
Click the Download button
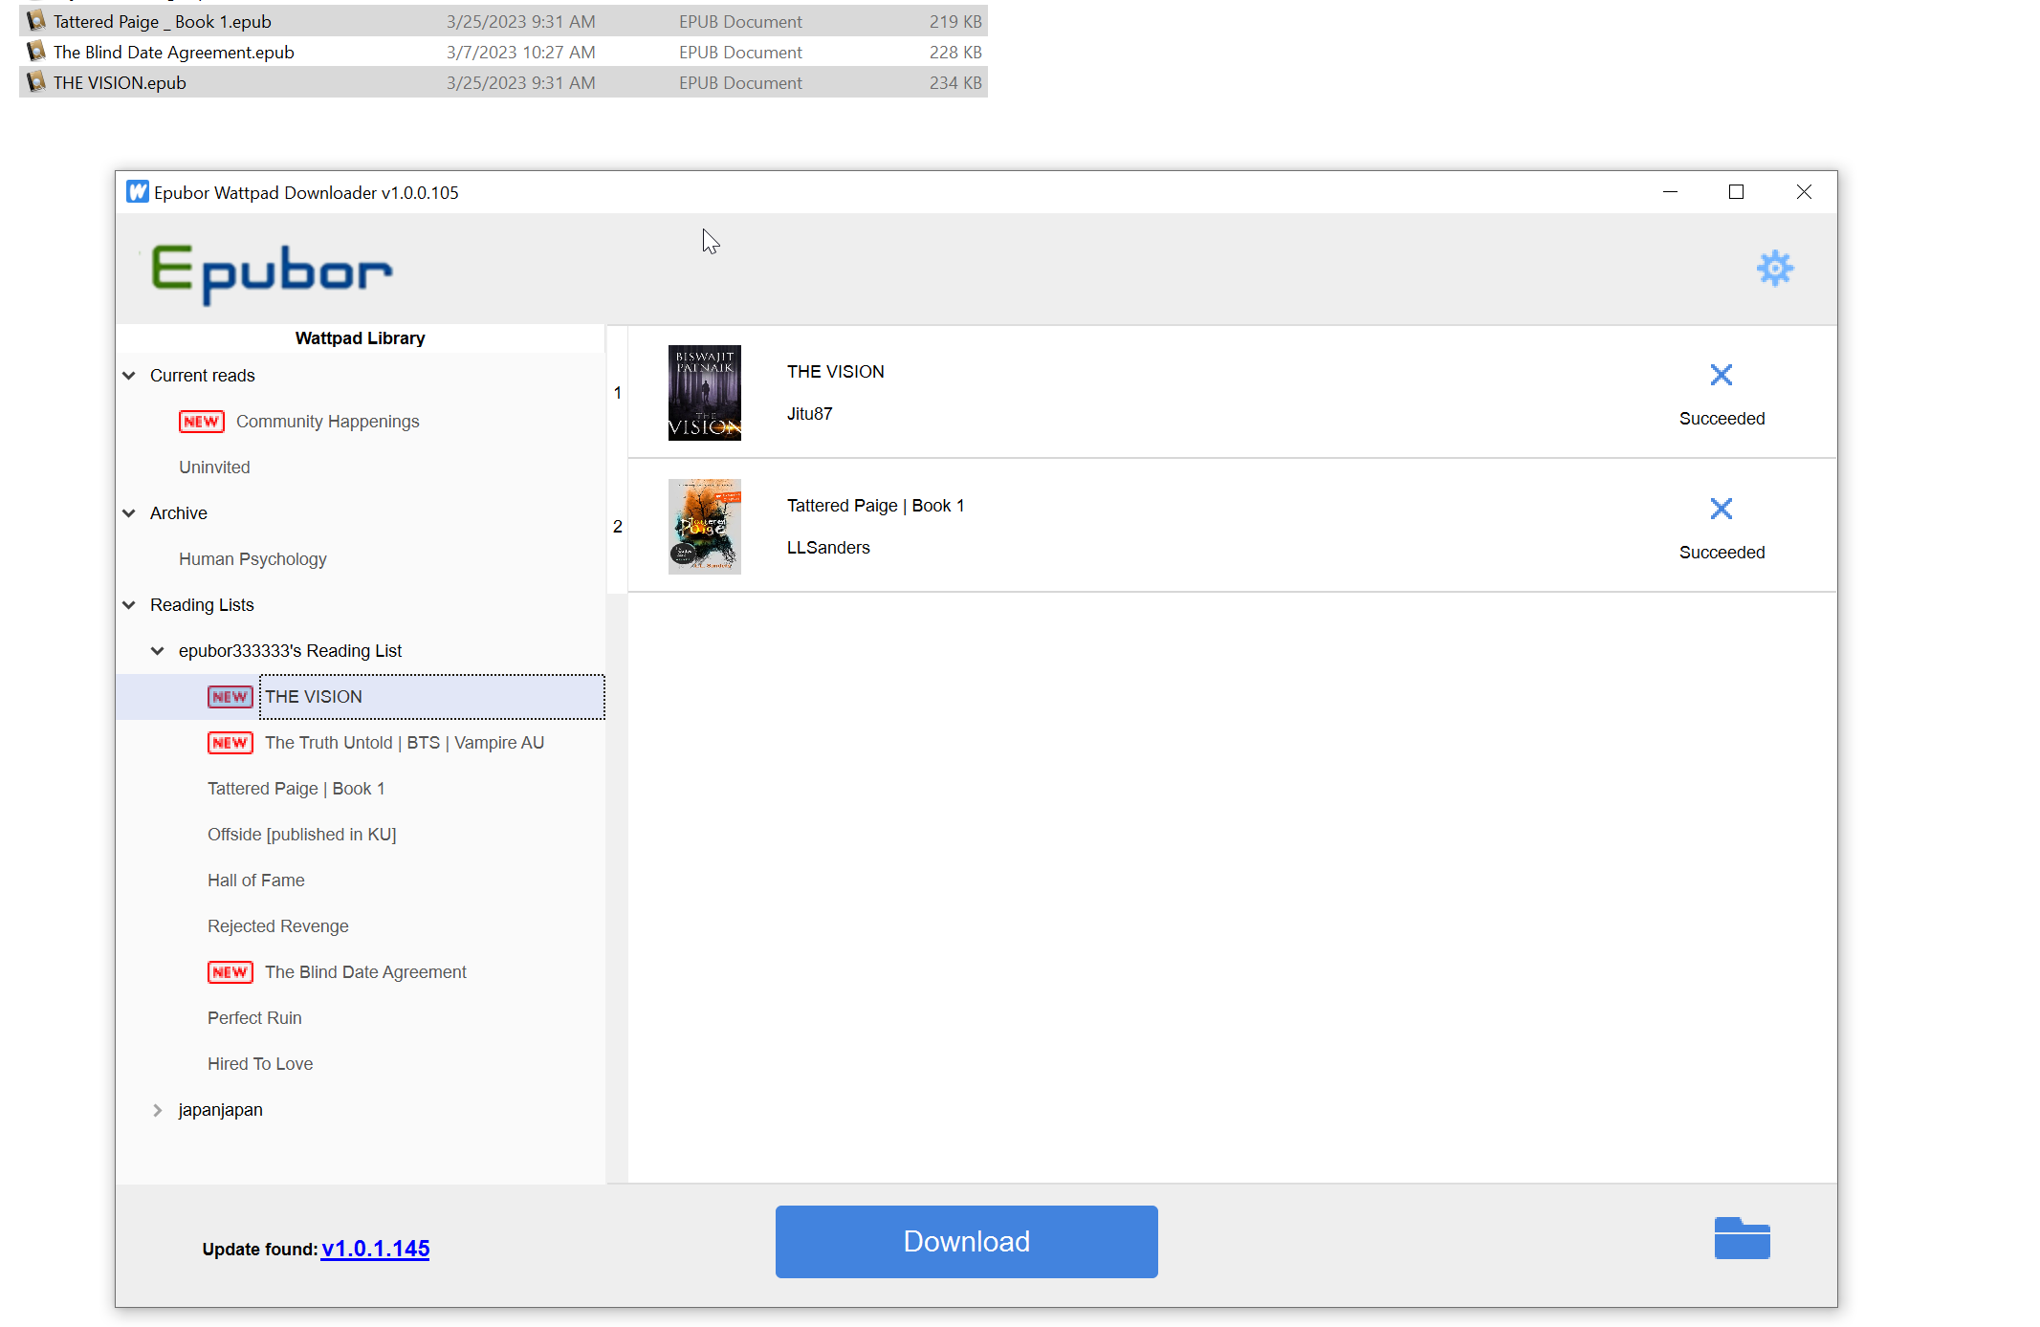[x=966, y=1241]
